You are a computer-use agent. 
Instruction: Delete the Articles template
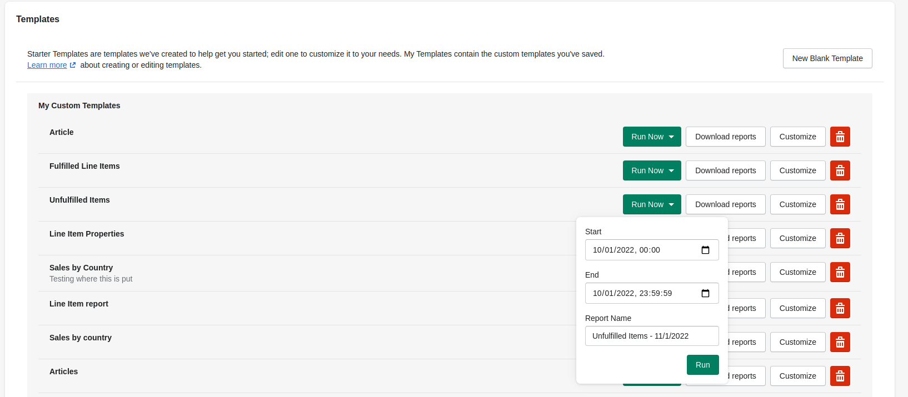point(840,376)
